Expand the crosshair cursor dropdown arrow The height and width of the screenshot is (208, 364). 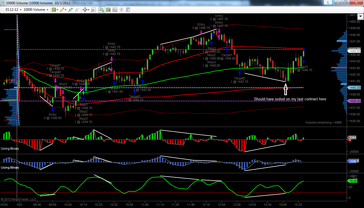[x=88, y=10]
